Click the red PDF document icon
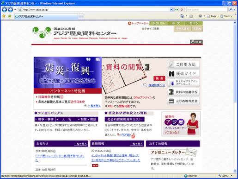The height and width of the screenshot is (179, 238). [133, 135]
